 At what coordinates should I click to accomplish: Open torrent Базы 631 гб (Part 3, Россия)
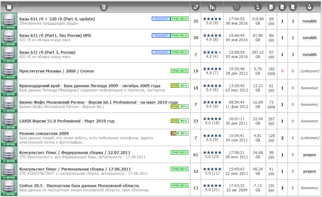[x=47, y=52]
